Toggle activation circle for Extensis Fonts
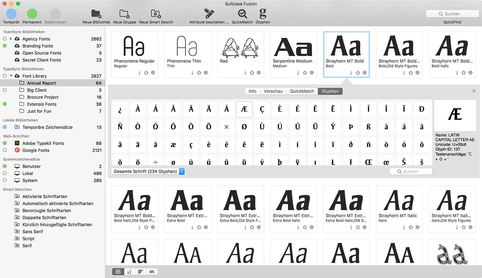 point(5,104)
